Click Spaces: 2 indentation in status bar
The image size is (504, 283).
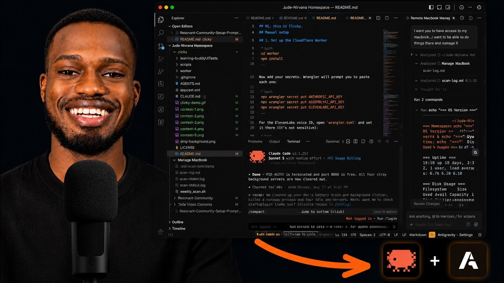[x=367, y=235]
